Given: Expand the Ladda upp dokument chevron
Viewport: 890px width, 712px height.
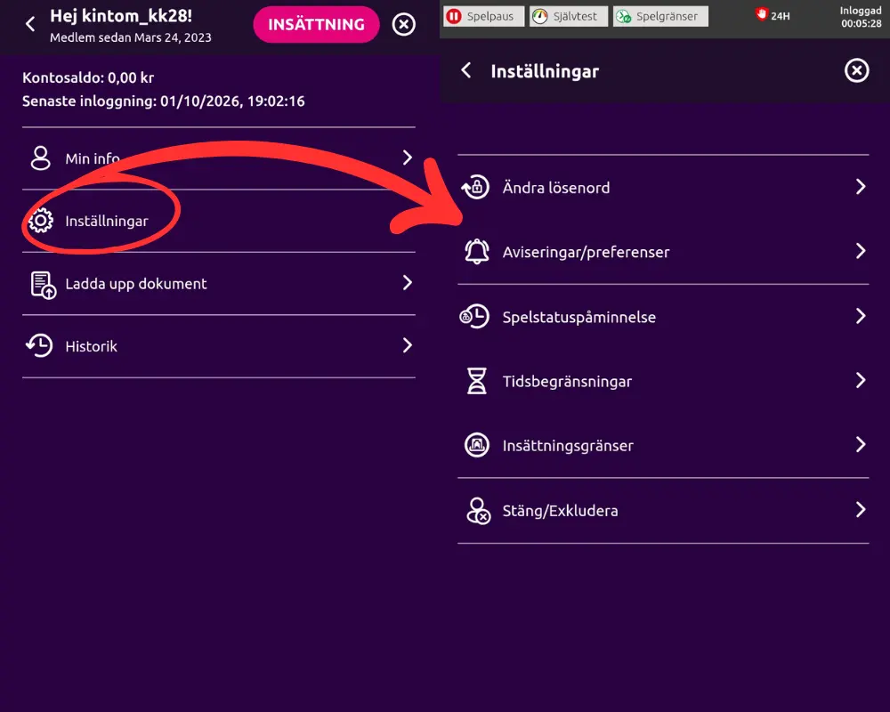Looking at the screenshot, I should (x=407, y=283).
